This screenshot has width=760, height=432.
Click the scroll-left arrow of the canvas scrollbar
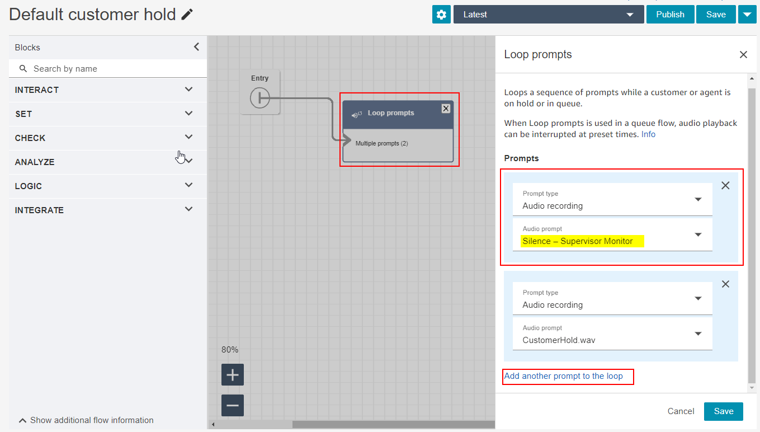point(213,425)
